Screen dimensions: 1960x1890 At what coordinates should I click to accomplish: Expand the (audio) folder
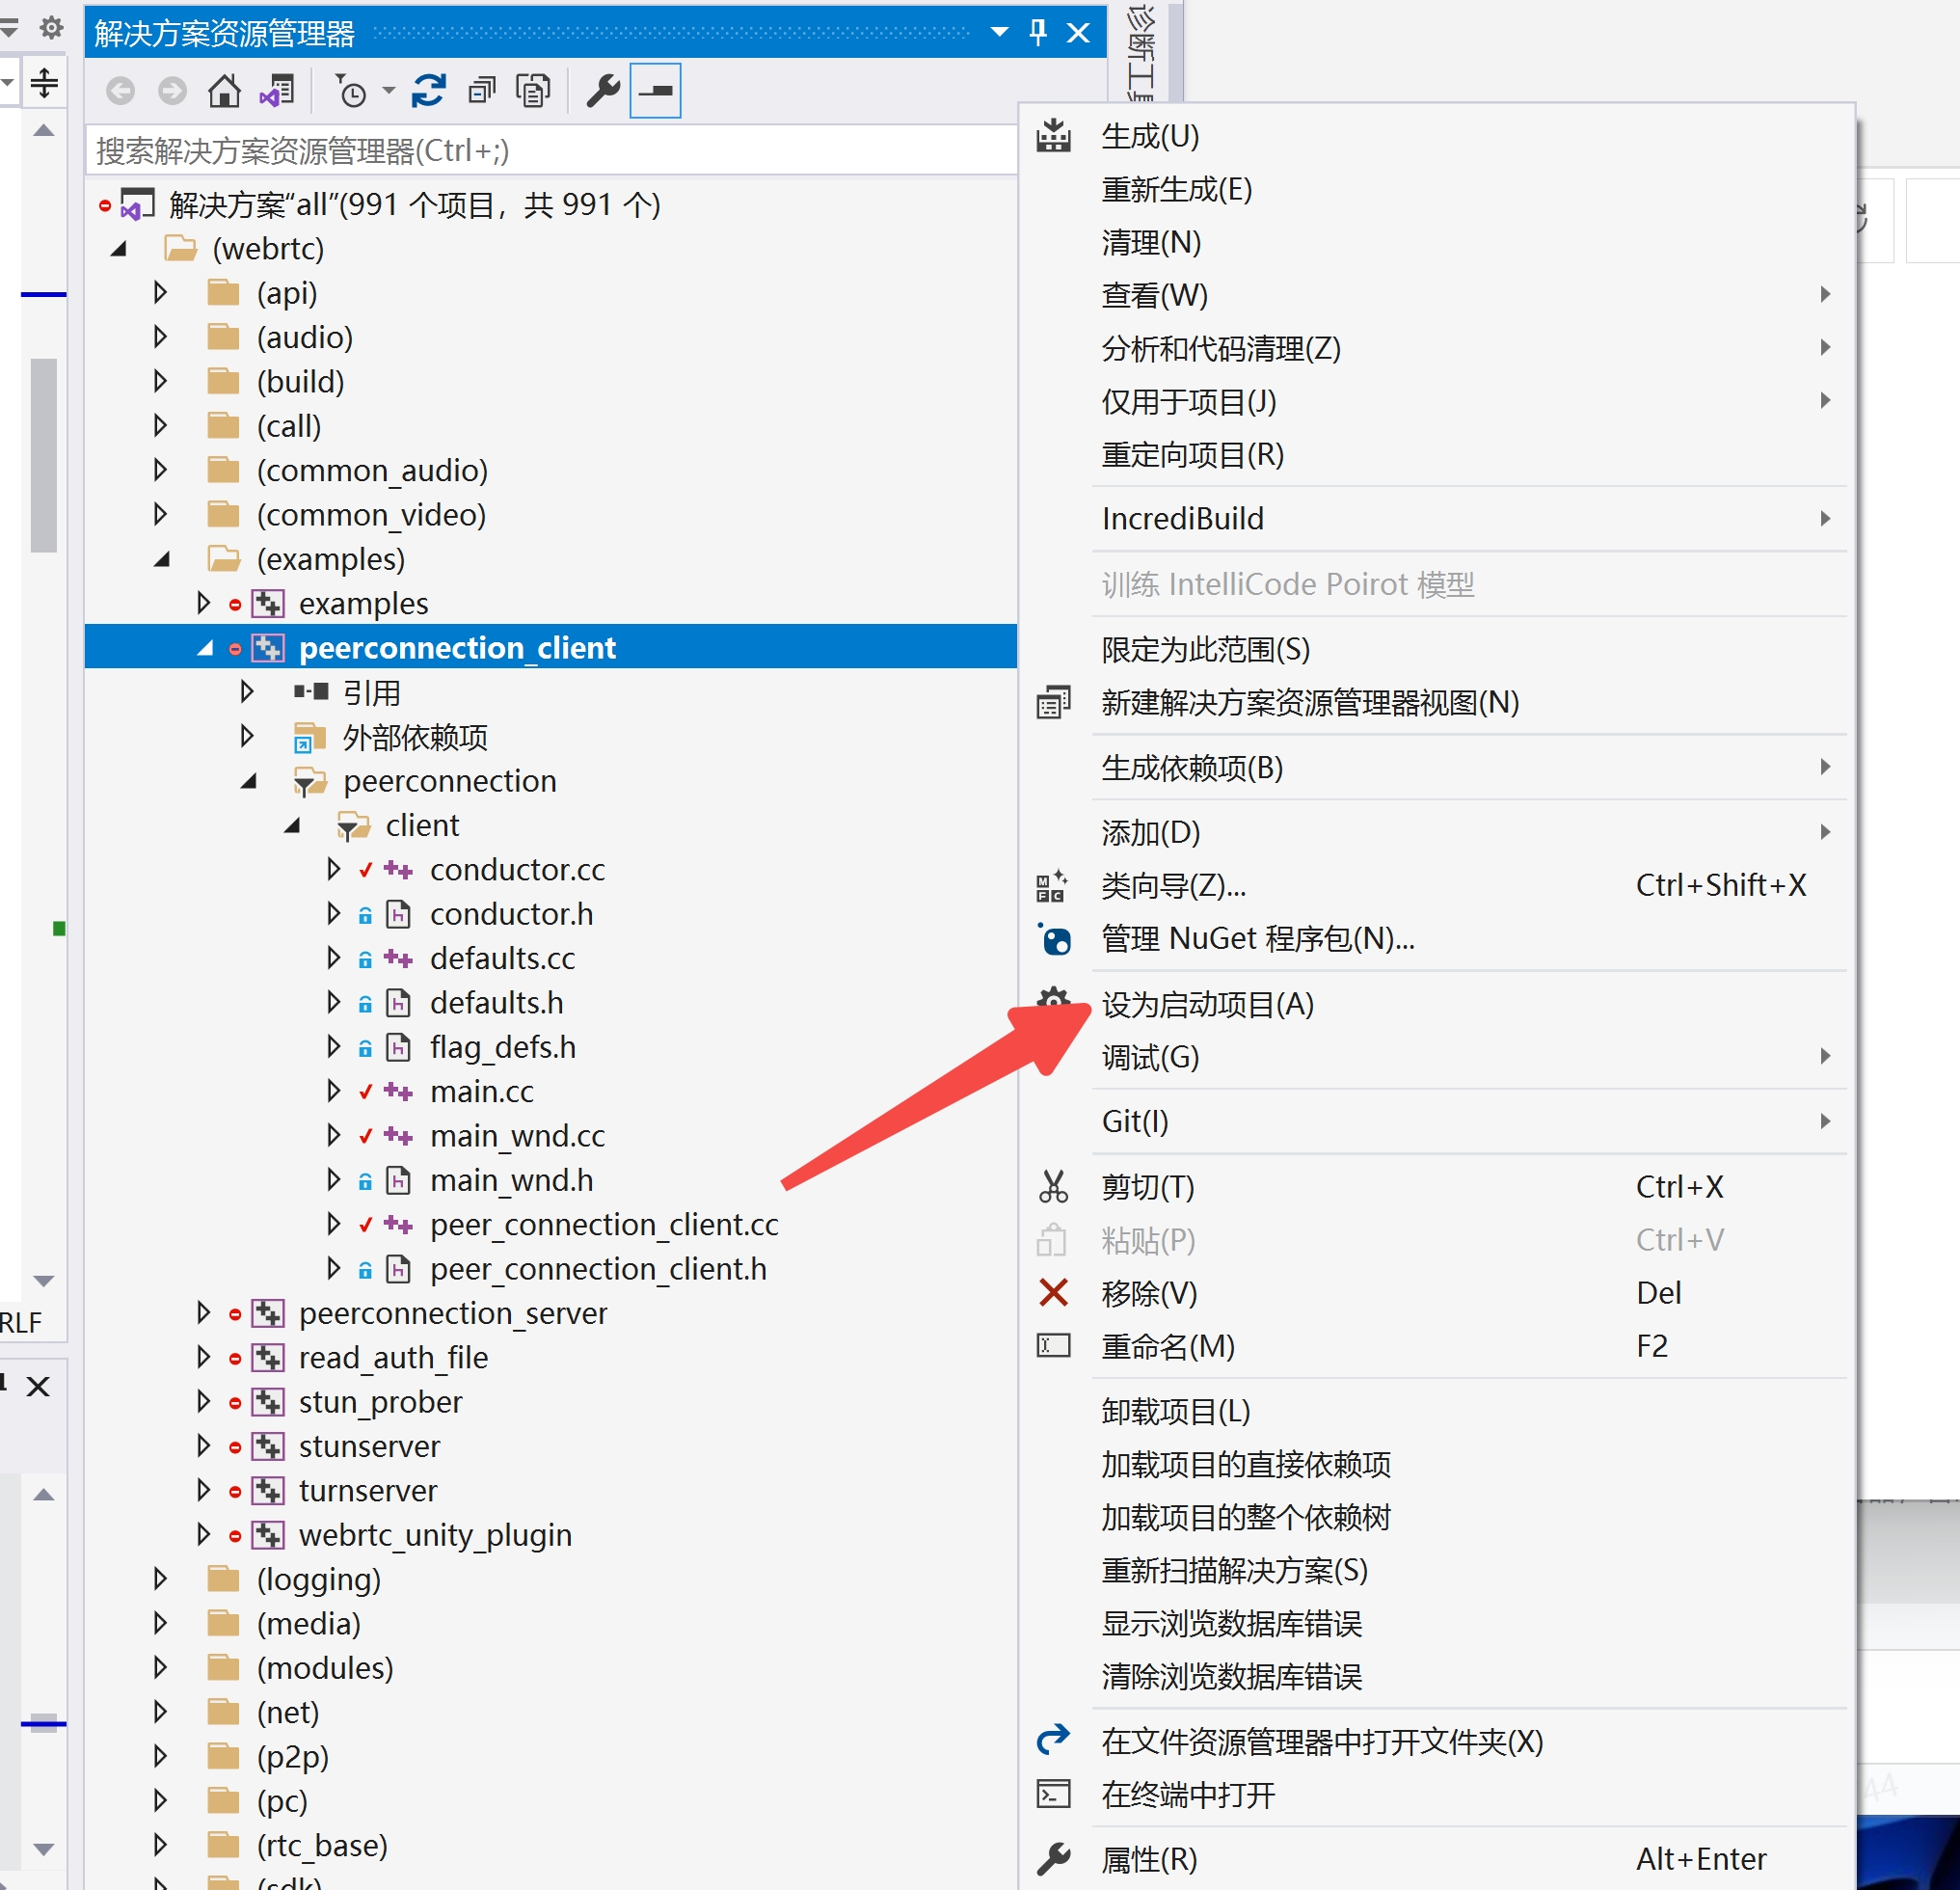click(x=161, y=337)
